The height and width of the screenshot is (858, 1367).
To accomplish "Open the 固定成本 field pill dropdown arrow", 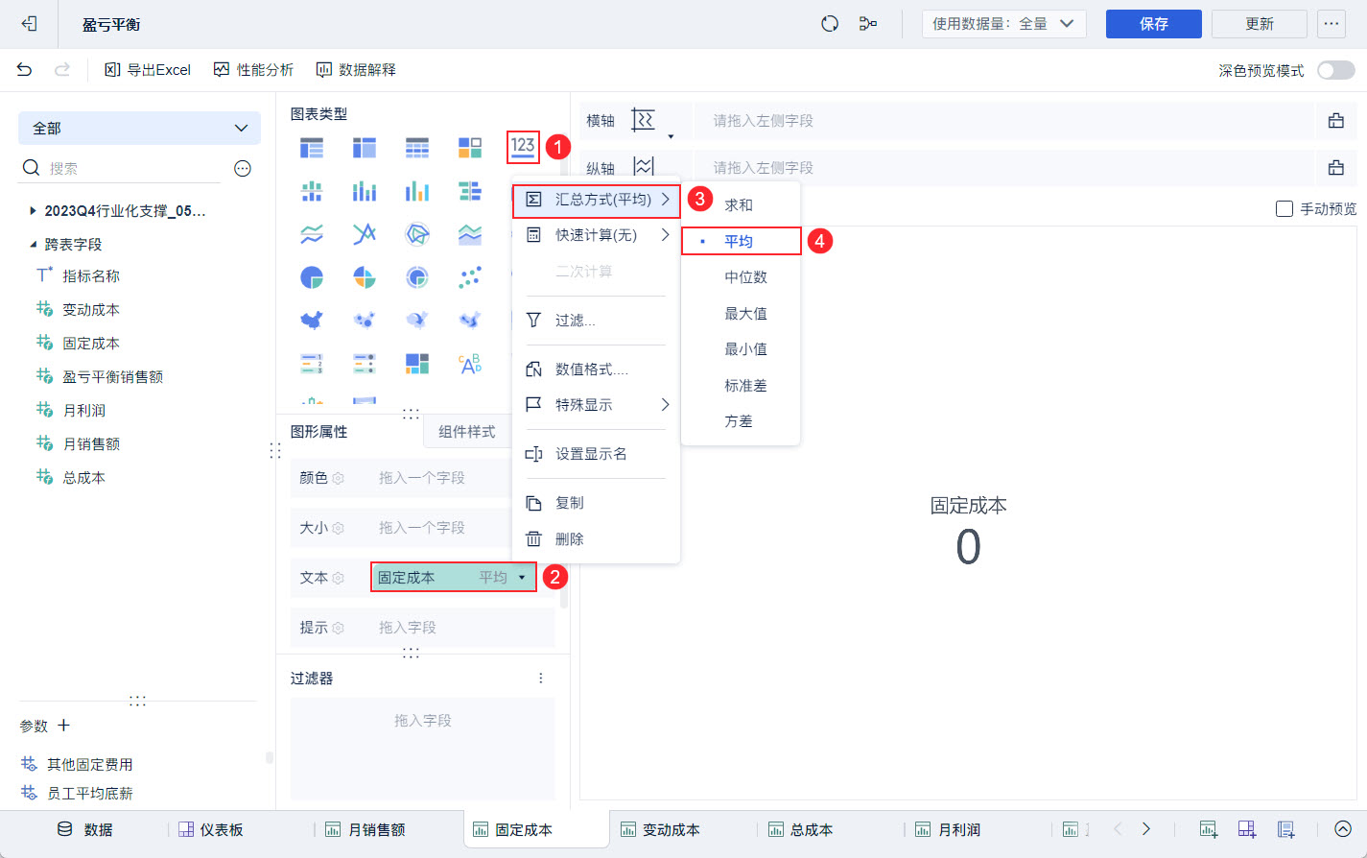I will [522, 578].
